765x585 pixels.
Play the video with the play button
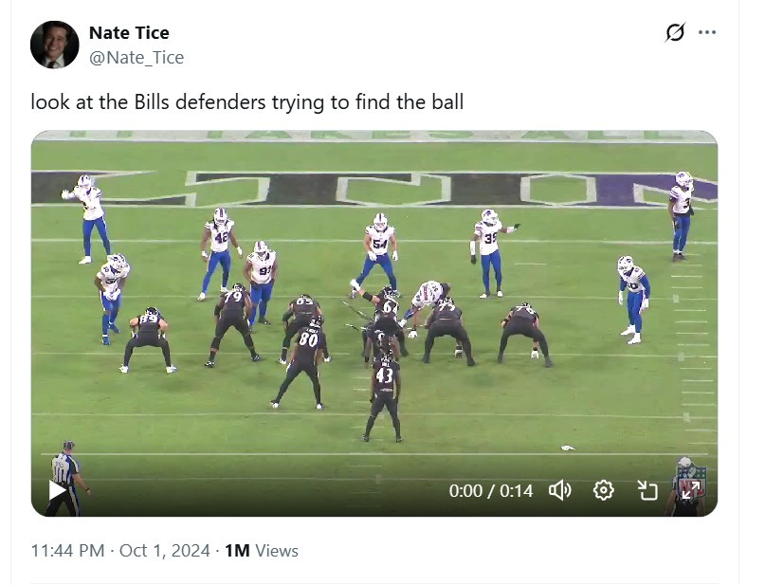click(x=57, y=490)
